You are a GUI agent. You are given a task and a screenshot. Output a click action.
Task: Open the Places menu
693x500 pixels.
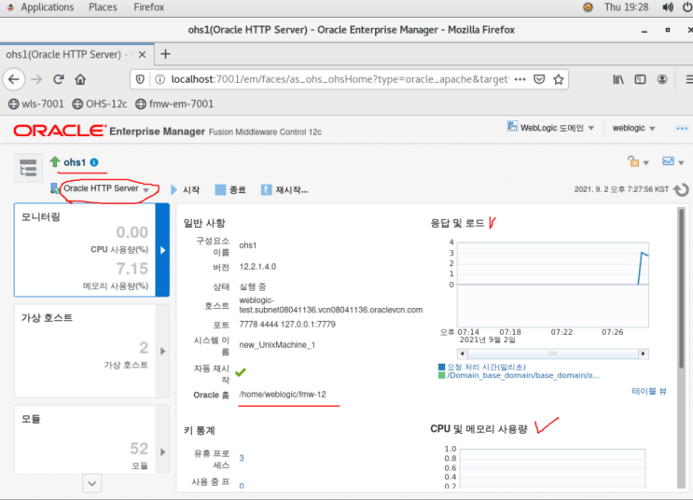[x=103, y=7]
